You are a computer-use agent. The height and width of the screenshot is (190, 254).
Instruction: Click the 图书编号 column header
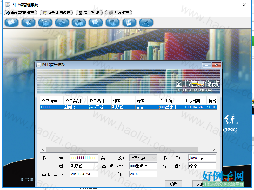[x=52, y=101]
